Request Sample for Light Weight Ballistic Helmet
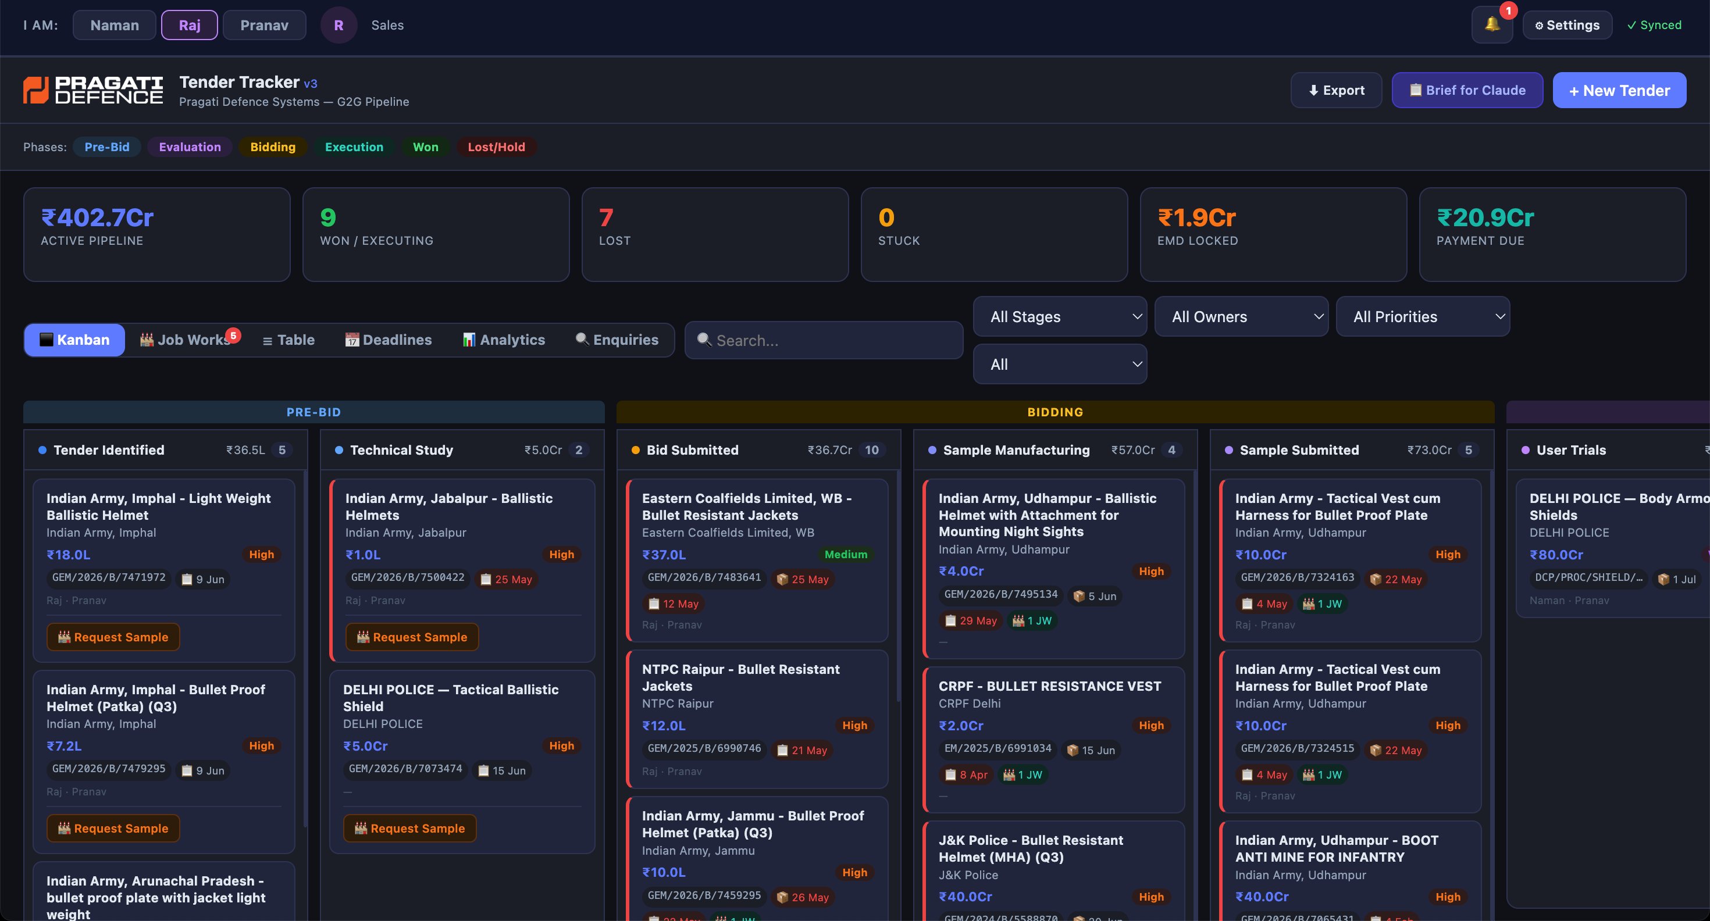Viewport: 1710px width, 921px height. (x=113, y=637)
